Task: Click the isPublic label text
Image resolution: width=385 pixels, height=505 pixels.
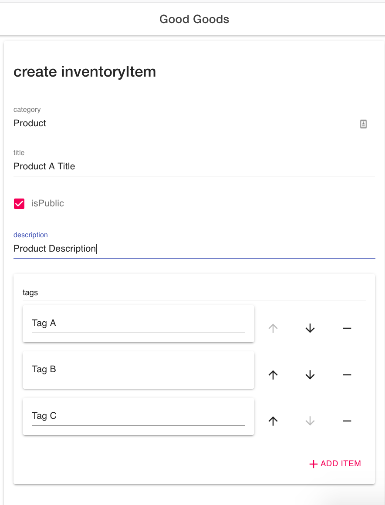Action: click(47, 203)
